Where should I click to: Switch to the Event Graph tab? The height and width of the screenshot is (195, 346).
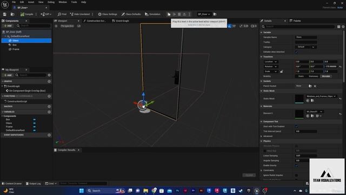tap(121, 21)
